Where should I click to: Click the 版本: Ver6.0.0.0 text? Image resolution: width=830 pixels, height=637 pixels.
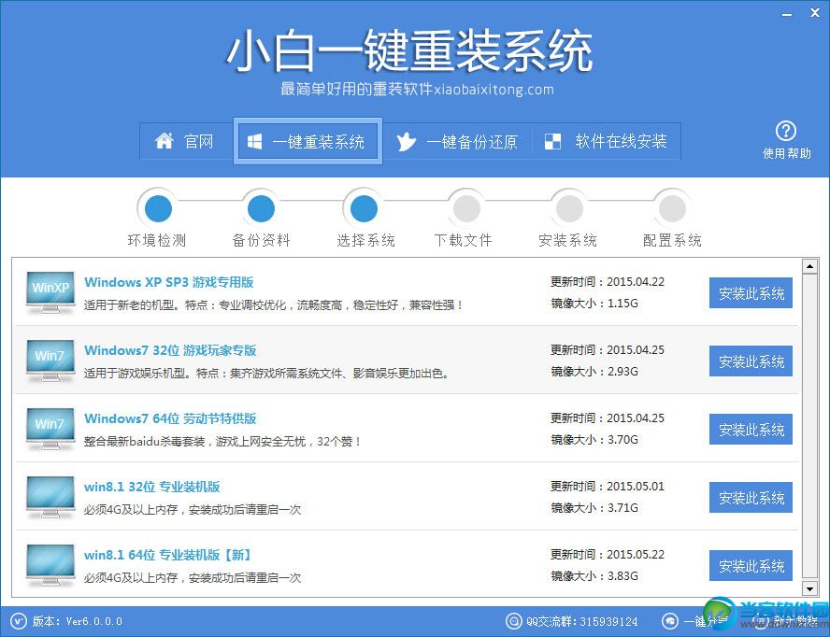pyautogui.click(x=78, y=621)
